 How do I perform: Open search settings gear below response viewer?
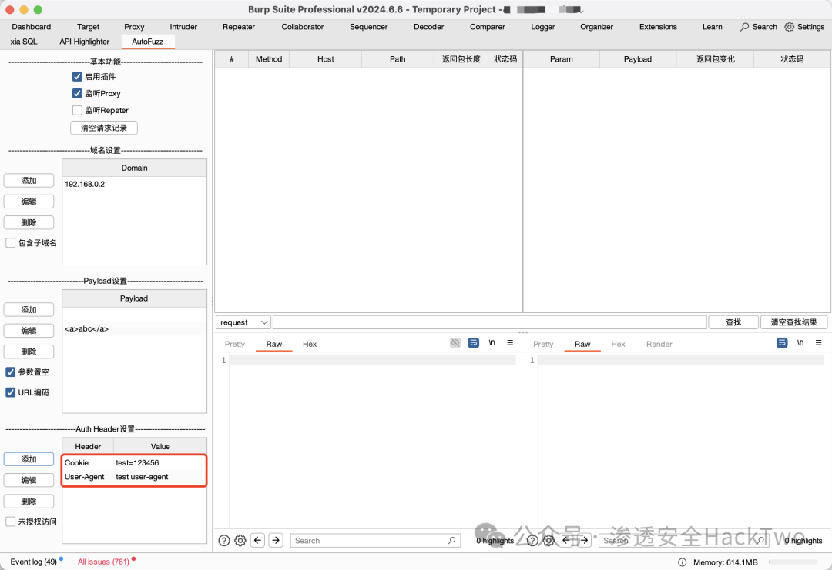(x=549, y=540)
